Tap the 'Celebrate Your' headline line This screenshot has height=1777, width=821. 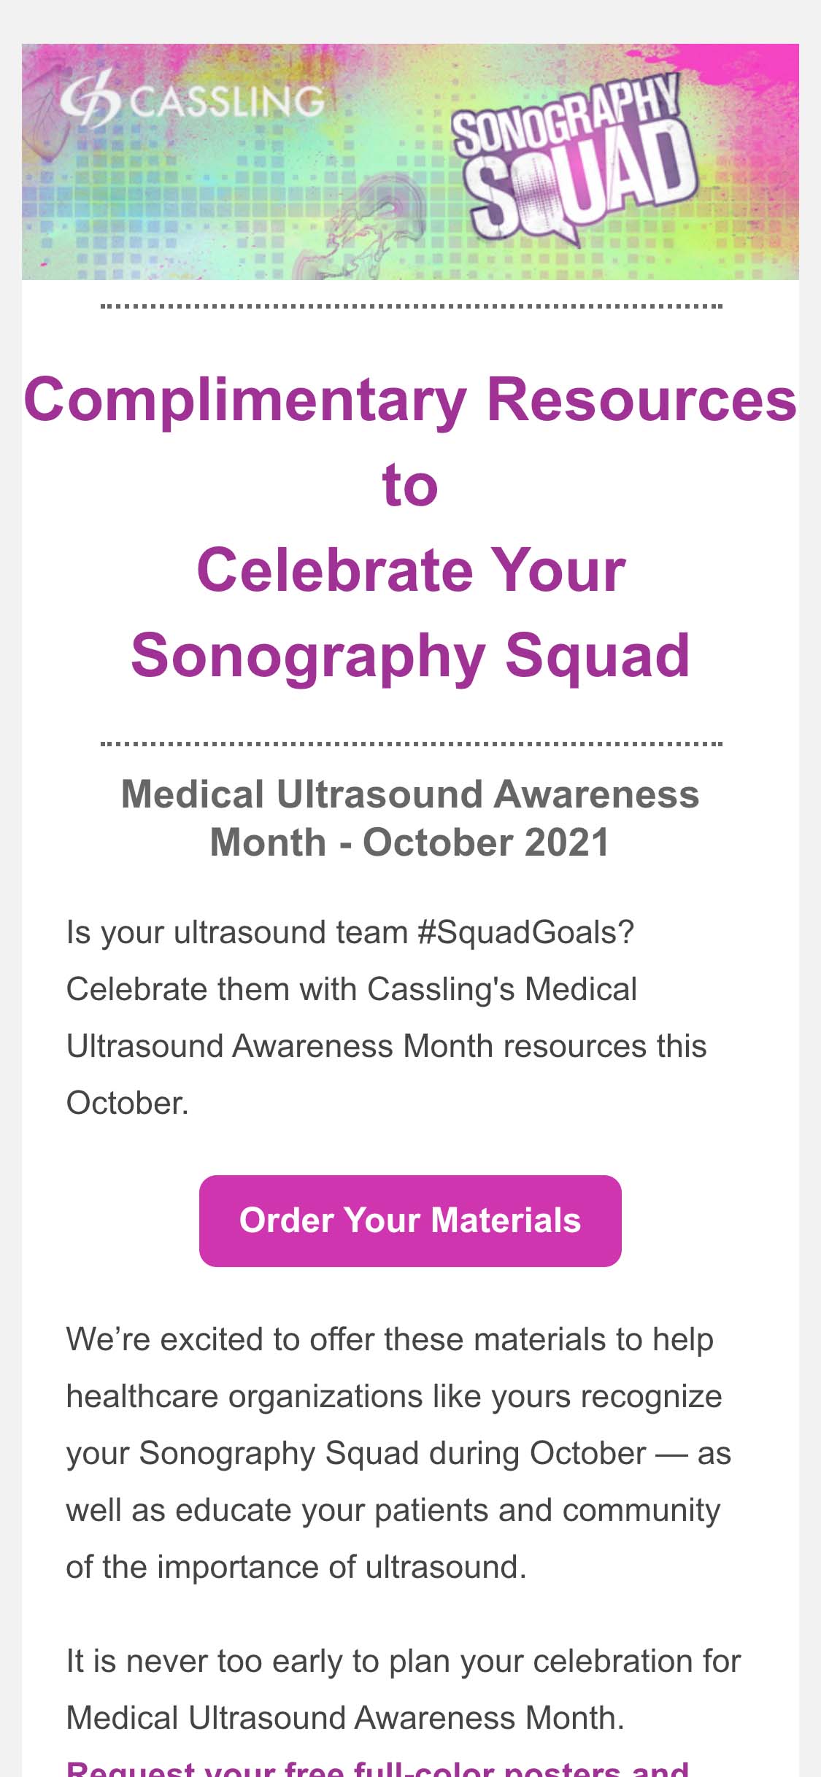(411, 570)
